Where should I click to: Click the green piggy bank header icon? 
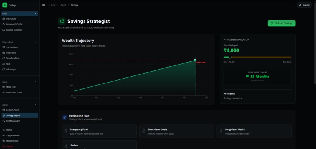pos(62,21)
